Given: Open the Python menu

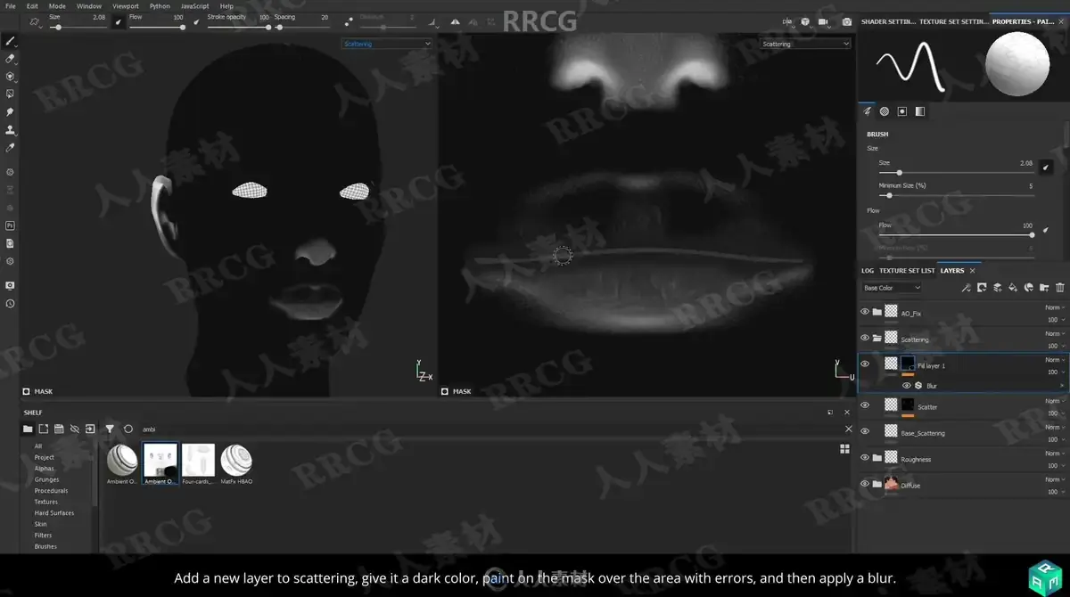Looking at the screenshot, I should (x=160, y=6).
